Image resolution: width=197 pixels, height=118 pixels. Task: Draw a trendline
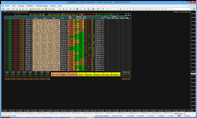pos(117,9)
